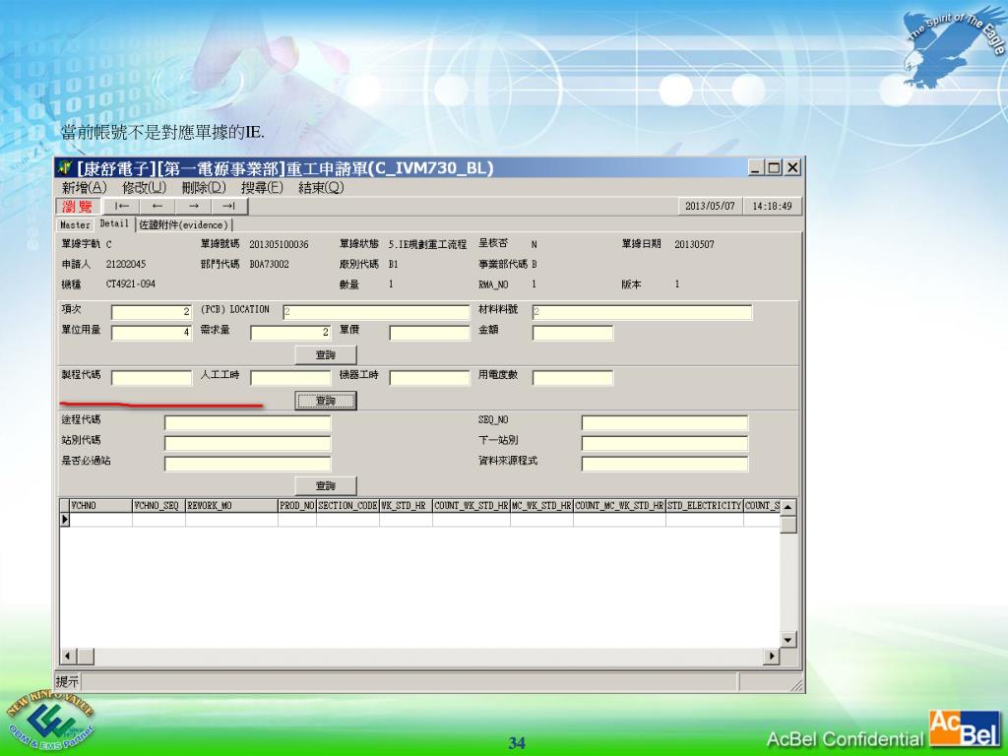The width and height of the screenshot is (1008, 756).
Task: Click the 資料來源程式 input field
Action: click(x=664, y=465)
